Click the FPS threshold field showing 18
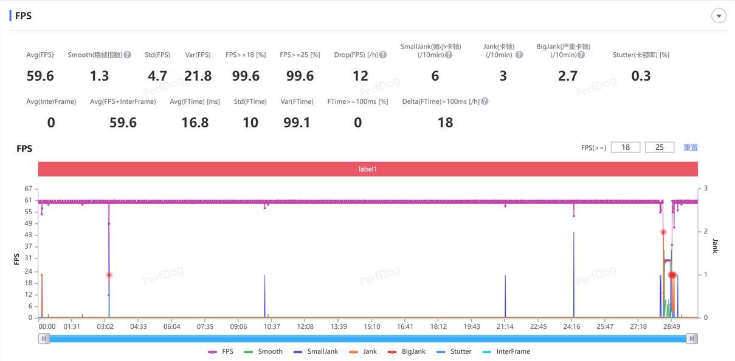The height and width of the screenshot is (361, 735). pyautogui.click(x=625, y=147)
